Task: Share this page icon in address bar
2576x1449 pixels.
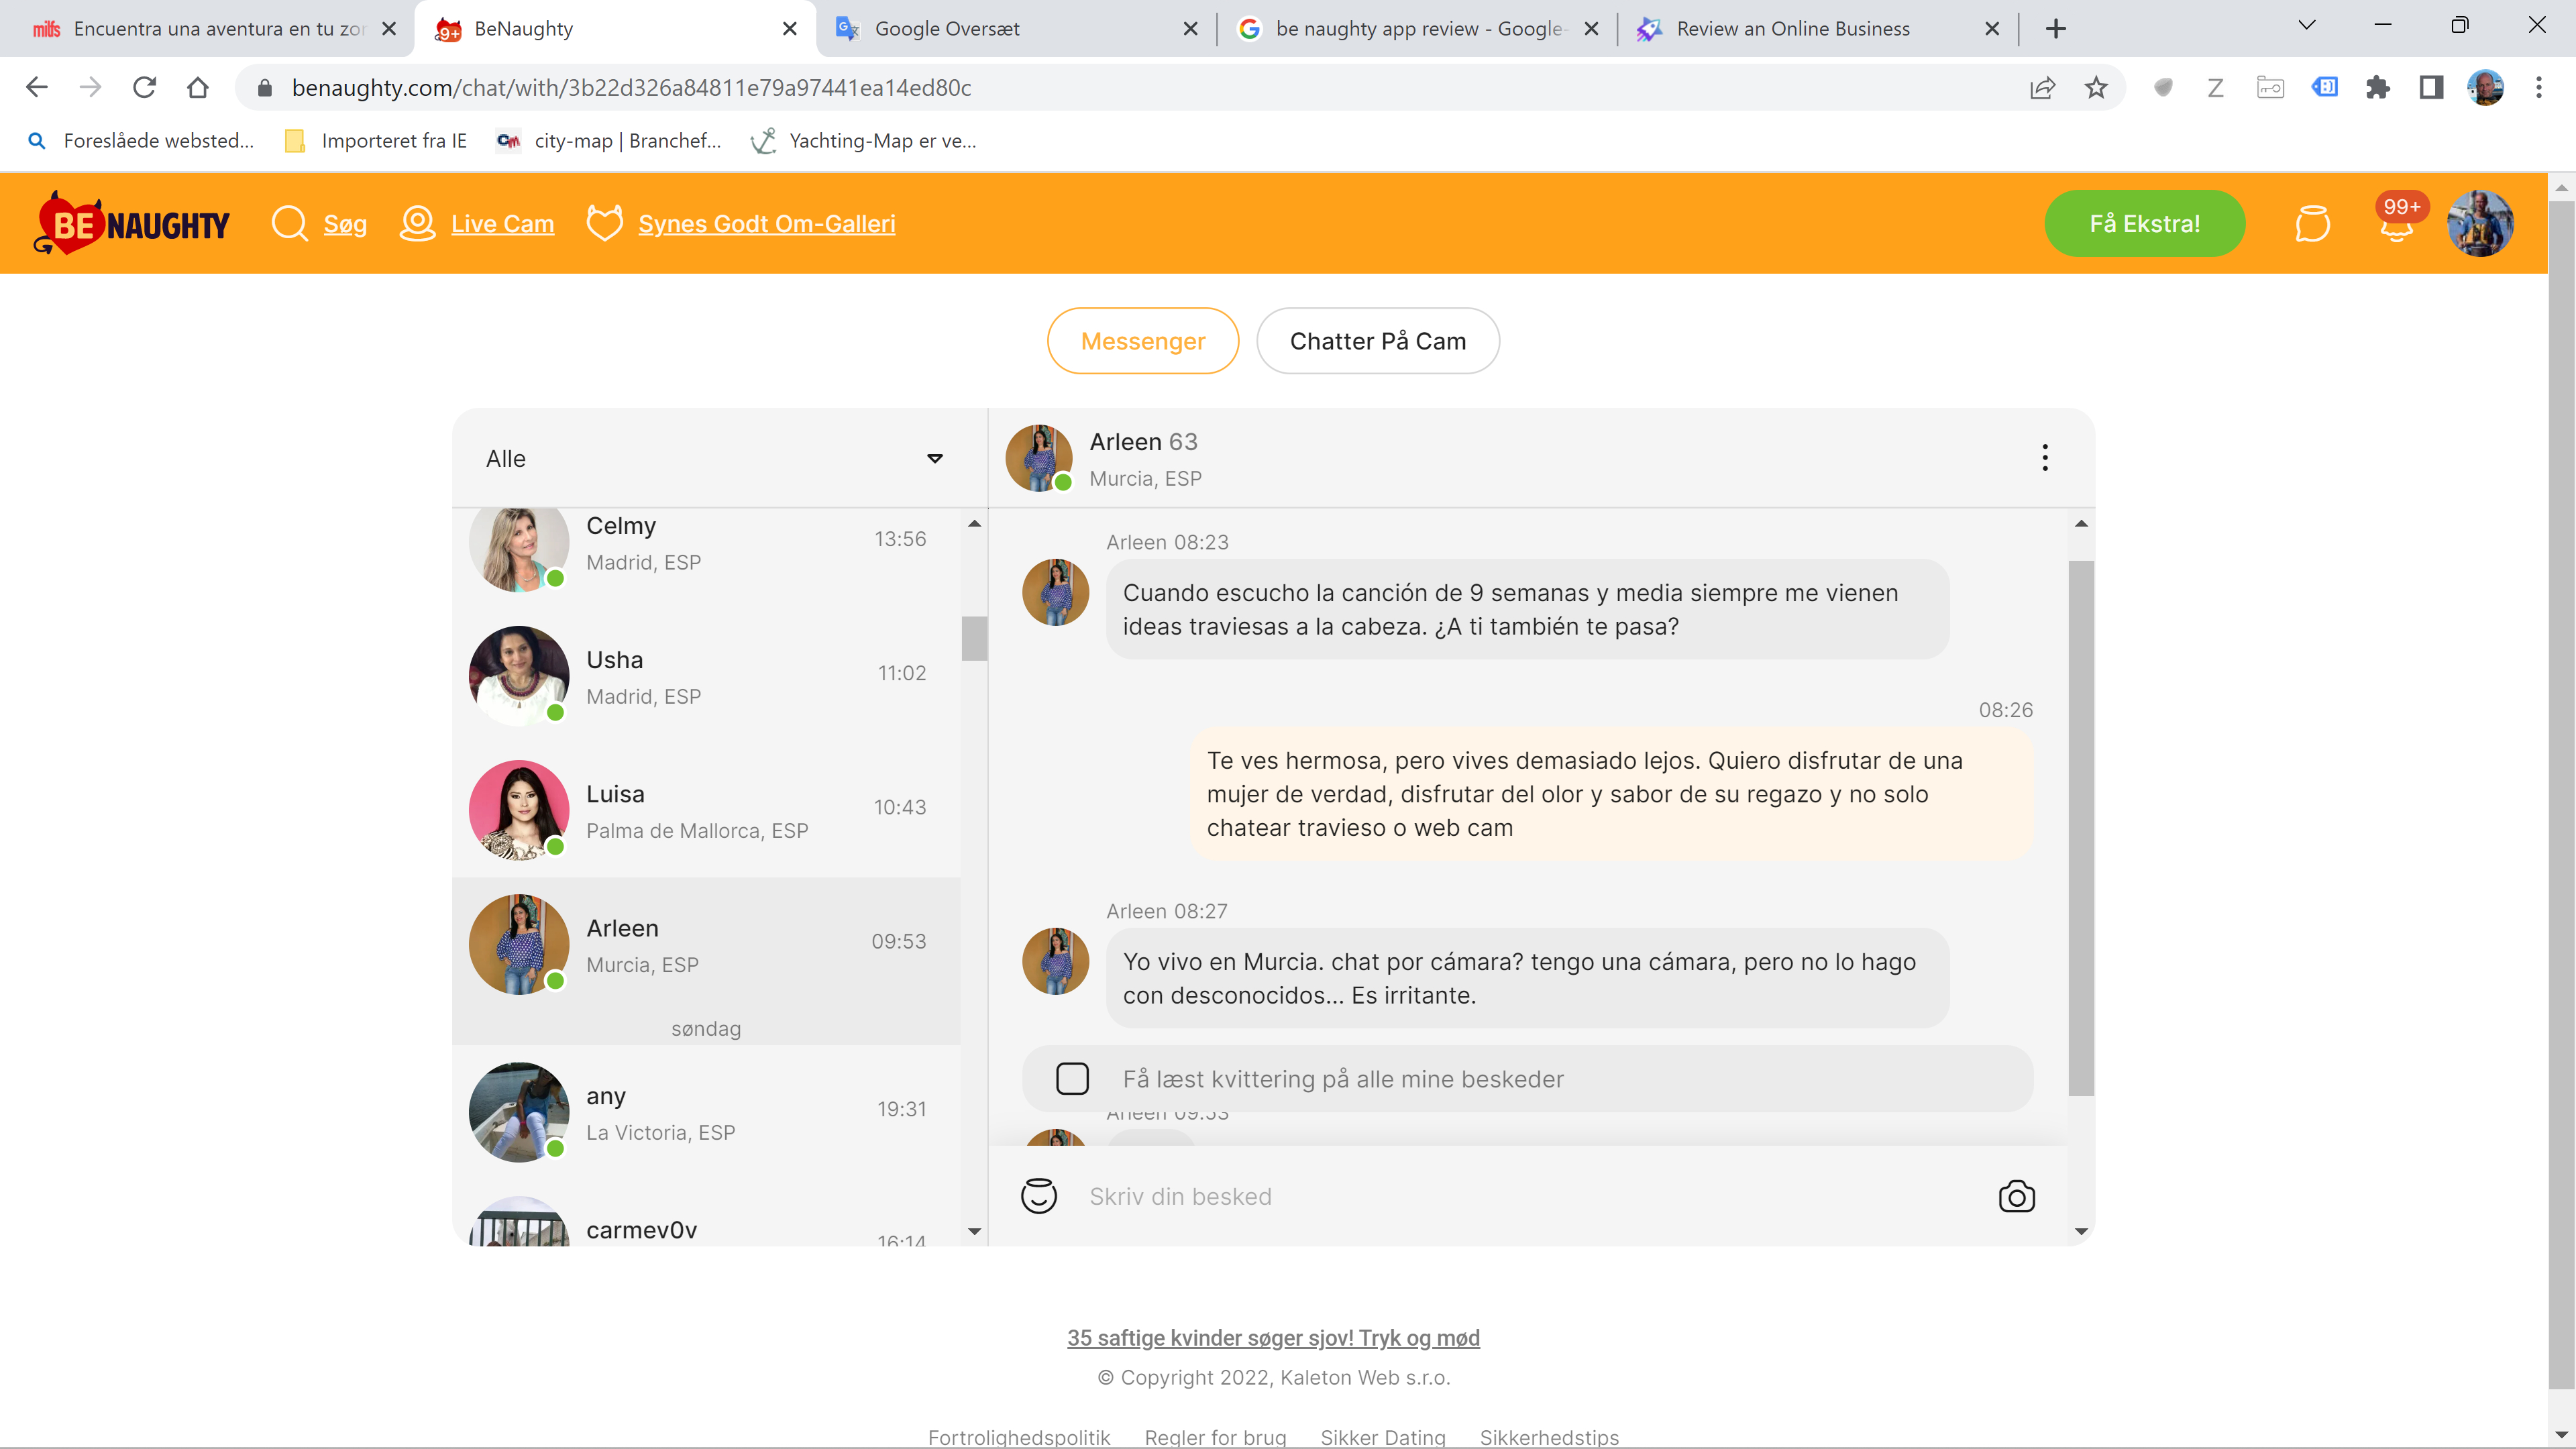Action: click(x=2042, y=88)
